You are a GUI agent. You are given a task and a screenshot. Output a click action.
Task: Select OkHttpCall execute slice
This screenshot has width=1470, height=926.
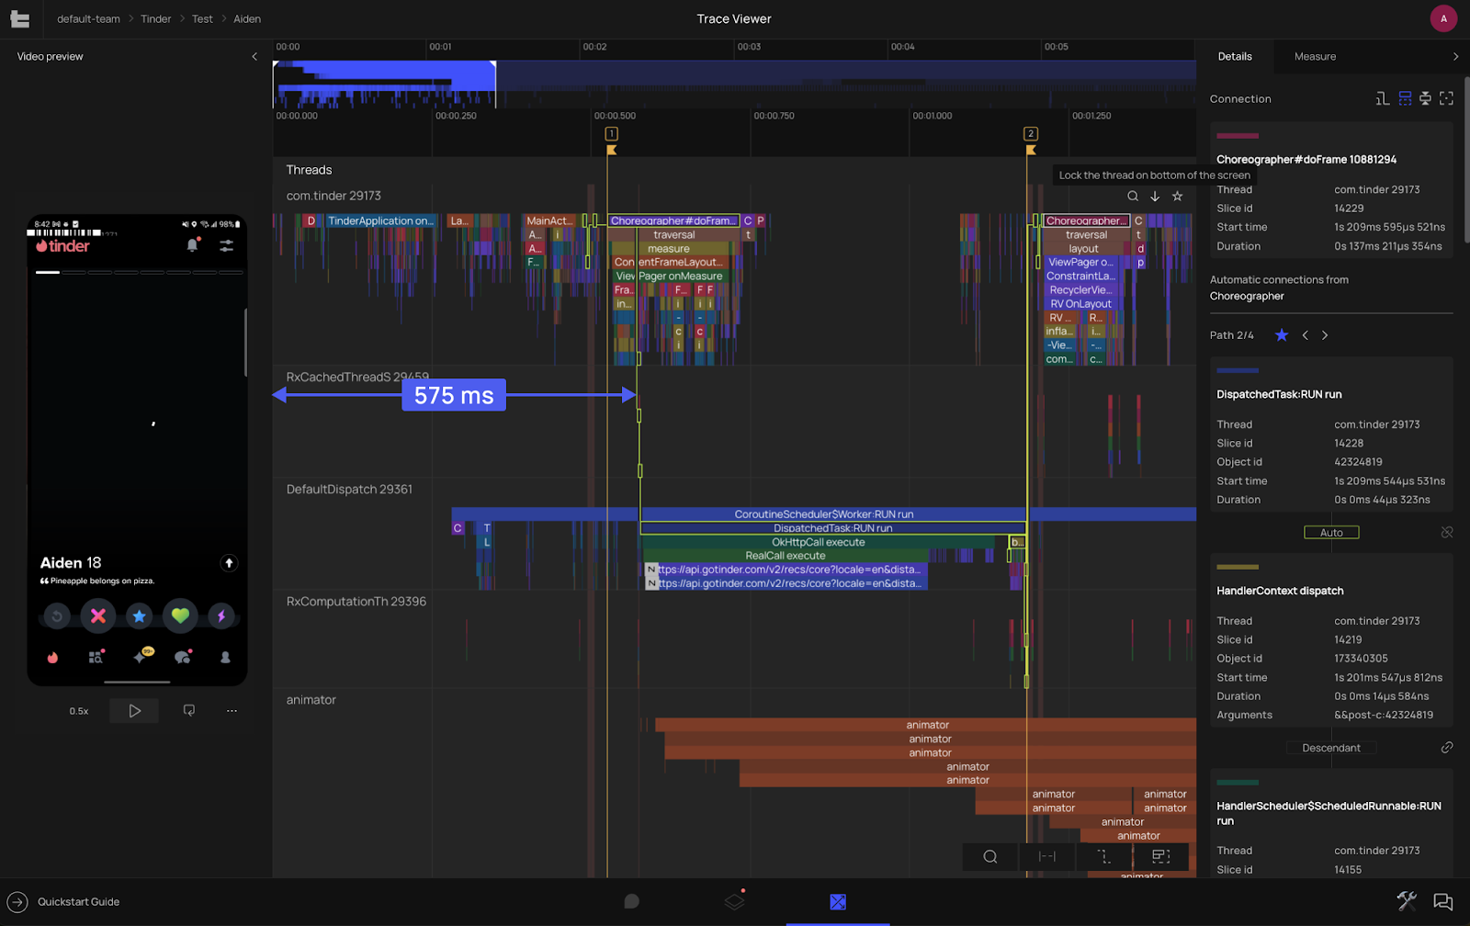(818, 542)
